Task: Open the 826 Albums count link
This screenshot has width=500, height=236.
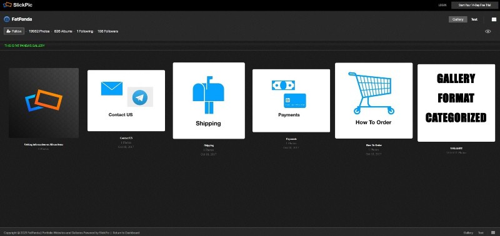Action: 63,31
